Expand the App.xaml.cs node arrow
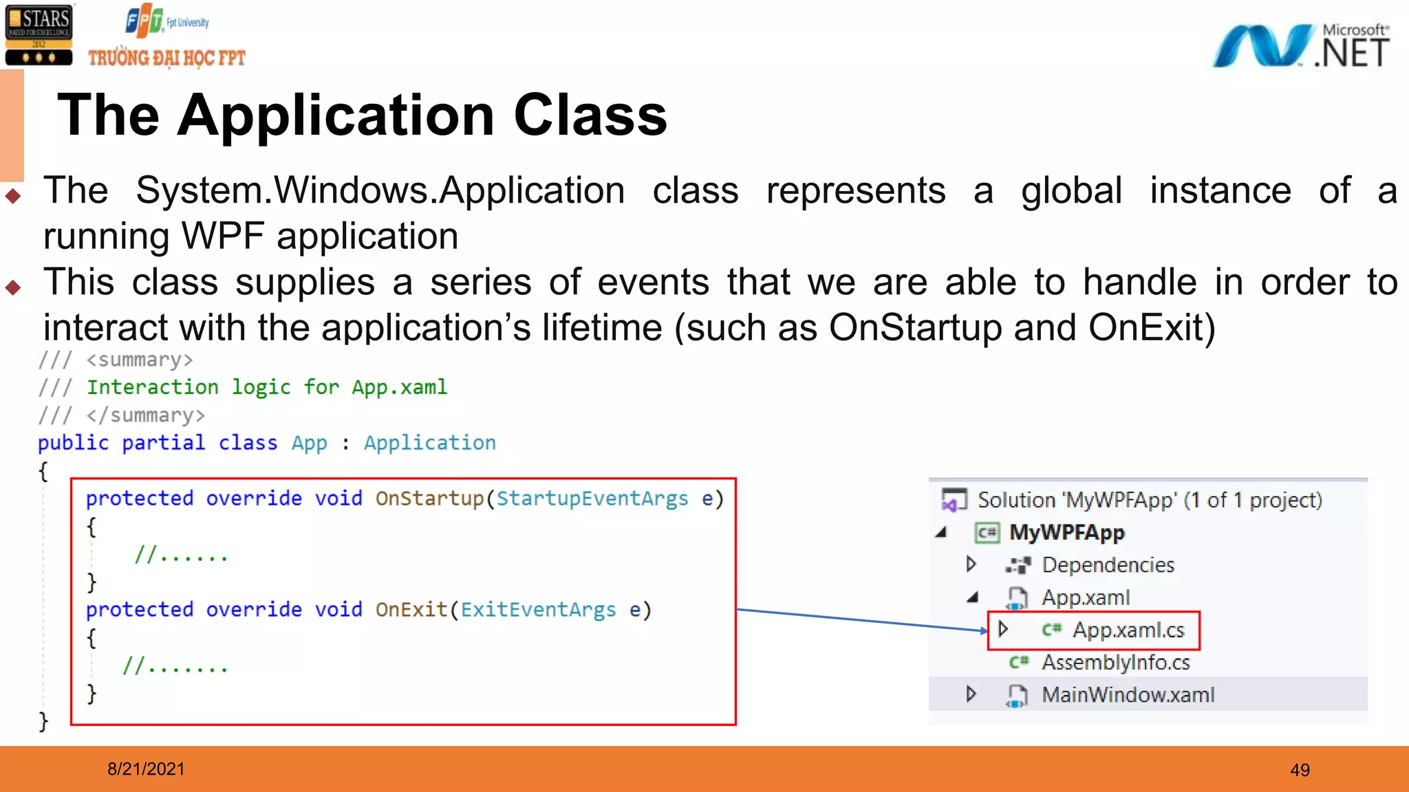This screenshot has width=1409, height=792. point(1003,629)
